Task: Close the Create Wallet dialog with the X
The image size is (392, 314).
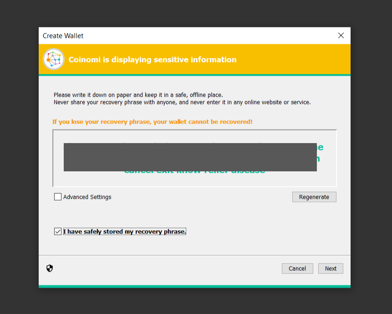Action: coord(341,36)
